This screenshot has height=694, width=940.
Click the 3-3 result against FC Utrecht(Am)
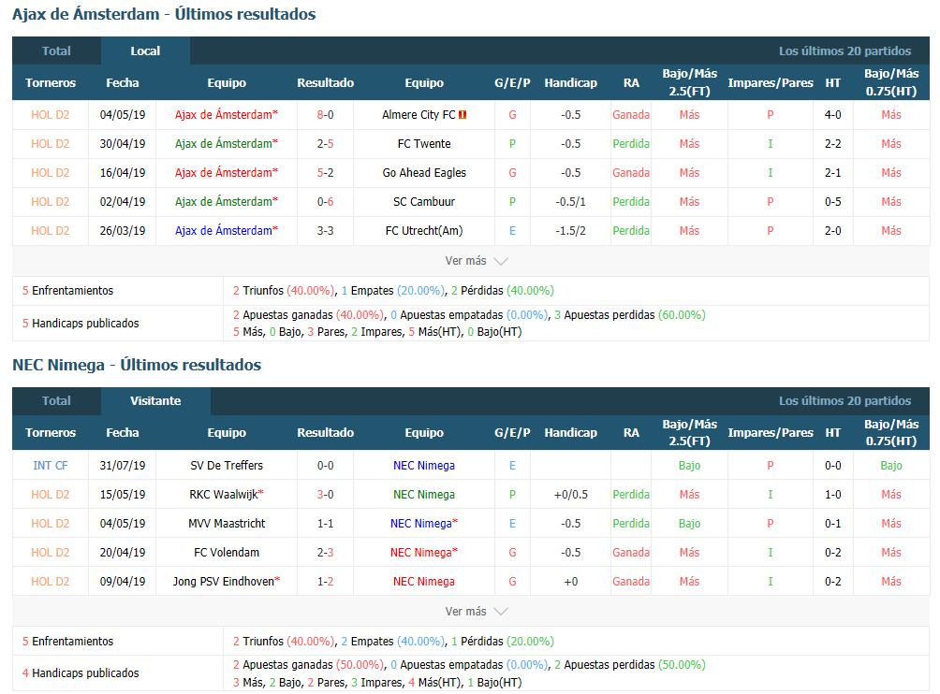click(x=326, y=230)
